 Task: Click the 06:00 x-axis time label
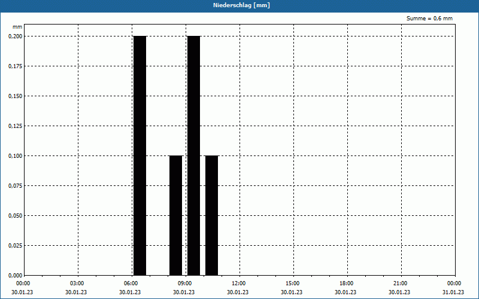click(131, 283)
